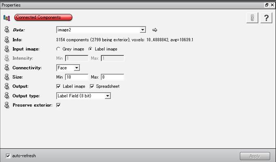Click the question mark help button
This screenshot has width=276, height=162.
(266, 18)
